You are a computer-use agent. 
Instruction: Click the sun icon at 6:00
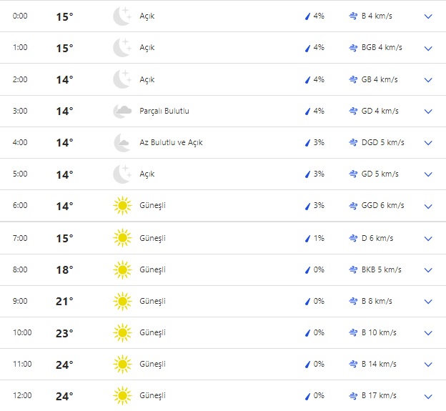click(122, 207)
